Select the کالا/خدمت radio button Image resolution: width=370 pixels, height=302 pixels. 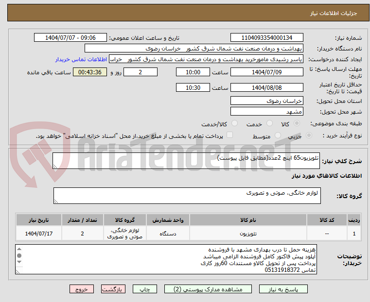pyautogui.click(x=234, y=123)
